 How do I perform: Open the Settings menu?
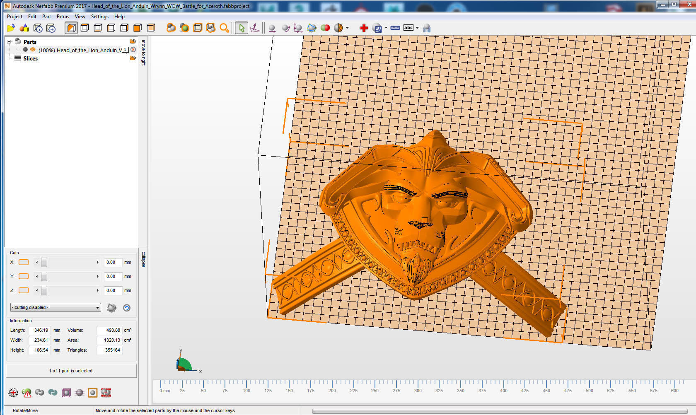(100, 17)
